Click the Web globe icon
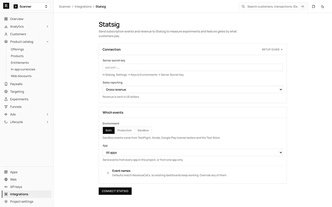This screenshot has height=207, width=332. pos(6,180)
